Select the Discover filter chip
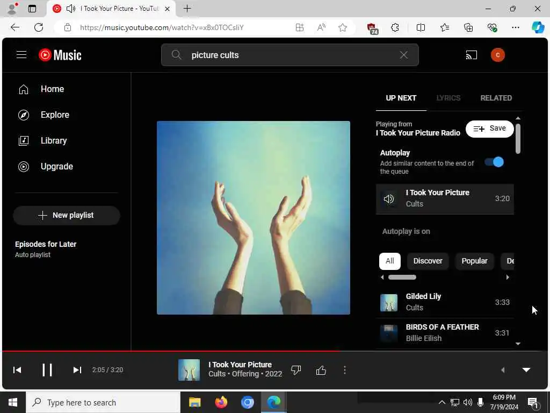 tap(428, 261)
